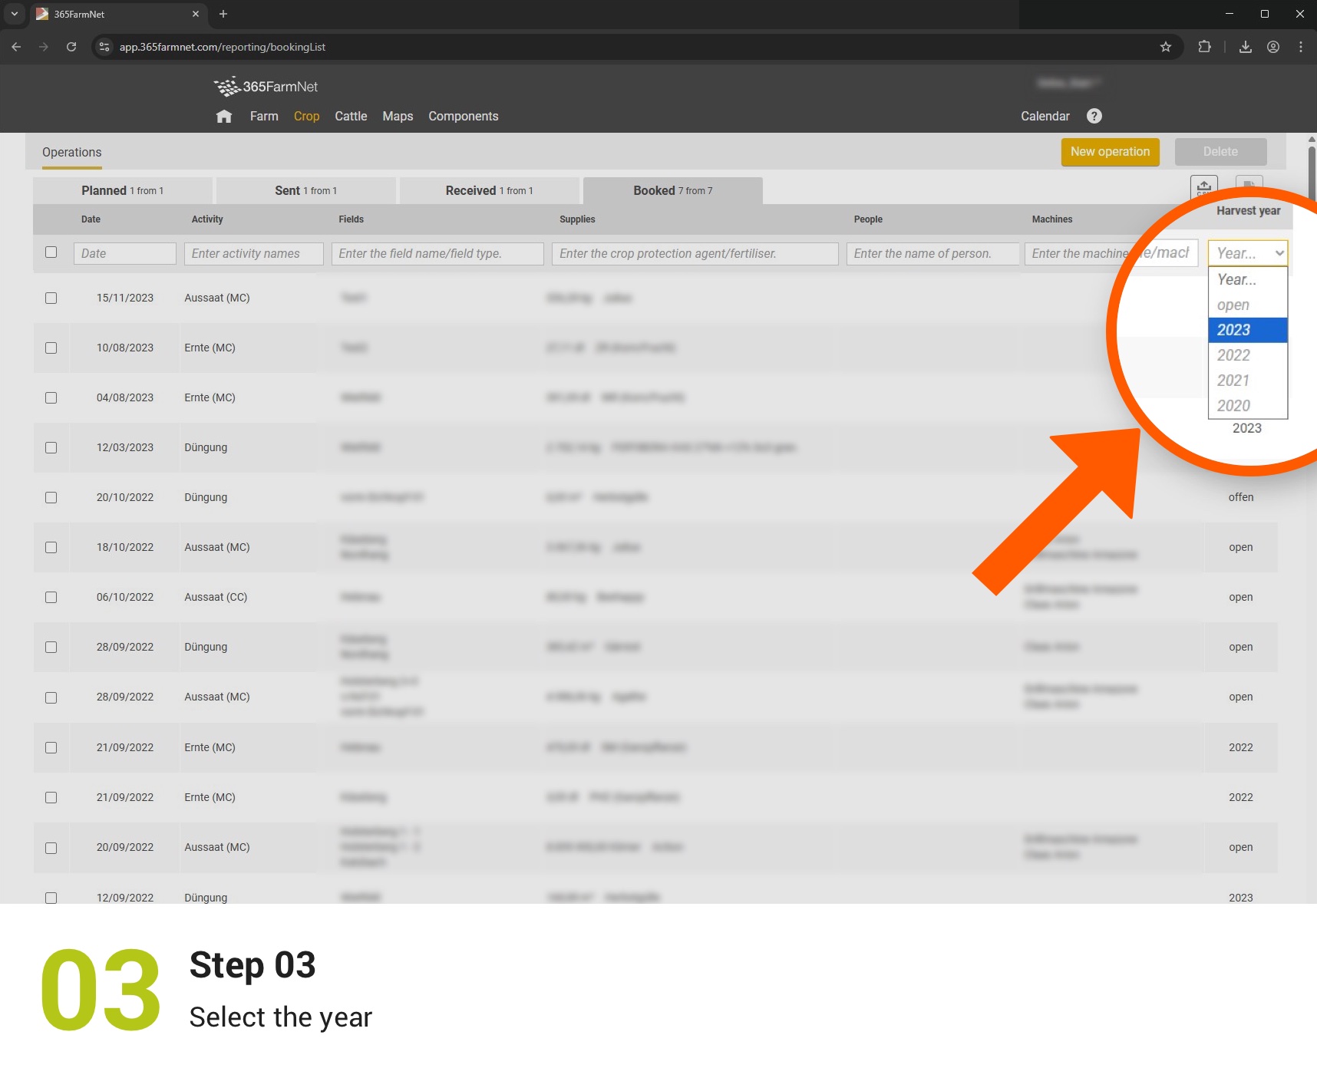This screenshot has width=1317, height=1068.
Task: Open the Chrome profile icon
Action: point(1272,47)
